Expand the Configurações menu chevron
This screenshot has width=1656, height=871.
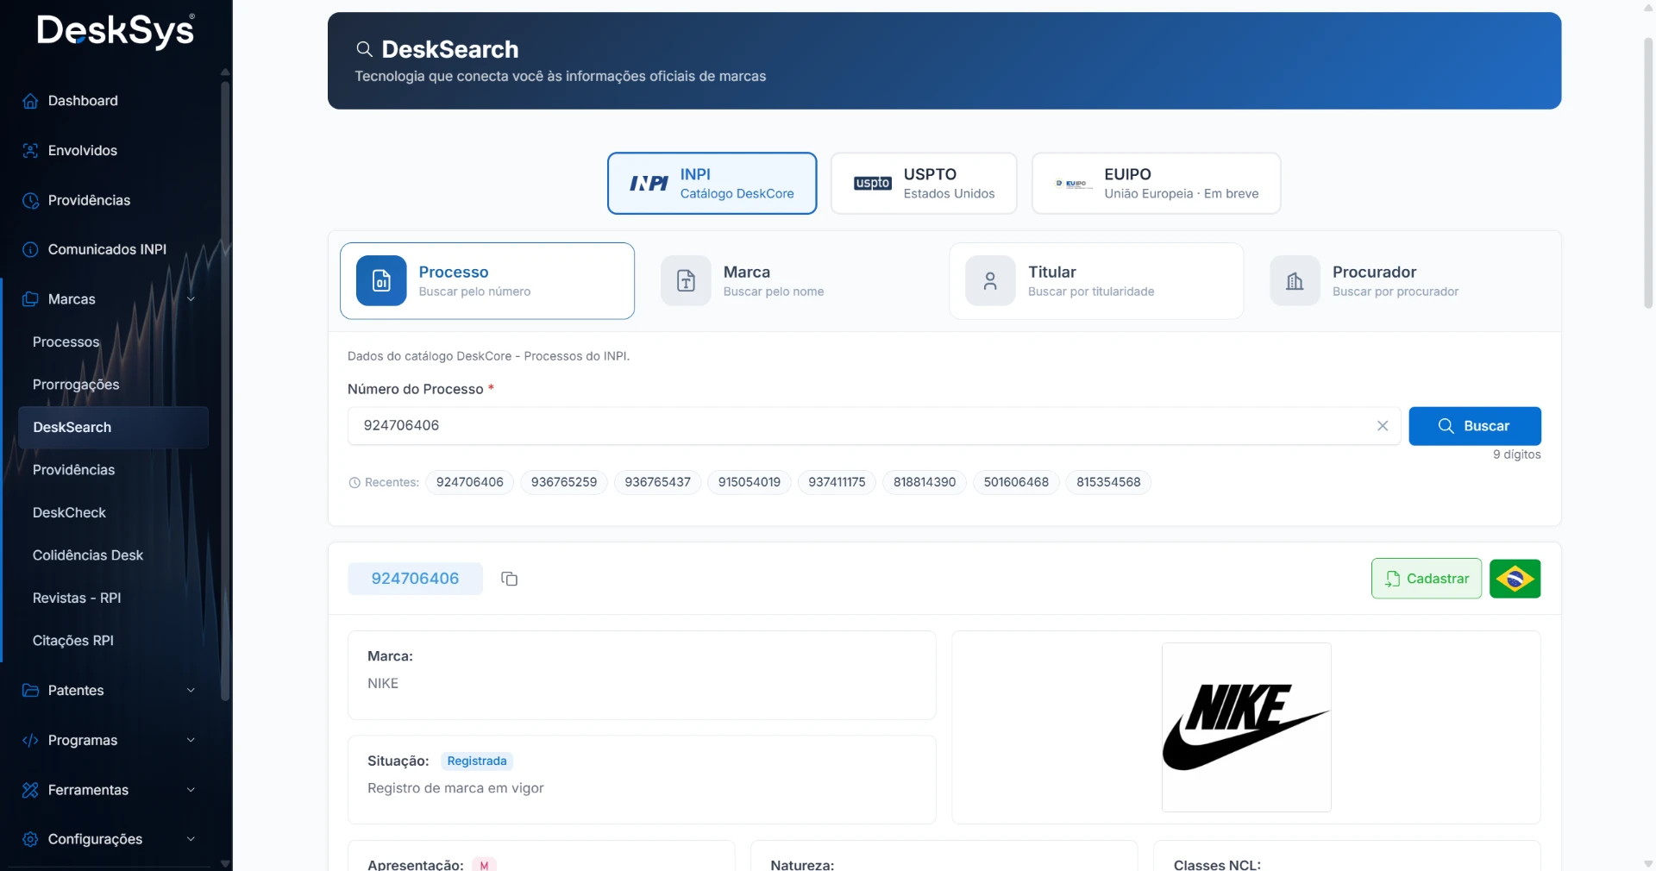pos(191,840)
